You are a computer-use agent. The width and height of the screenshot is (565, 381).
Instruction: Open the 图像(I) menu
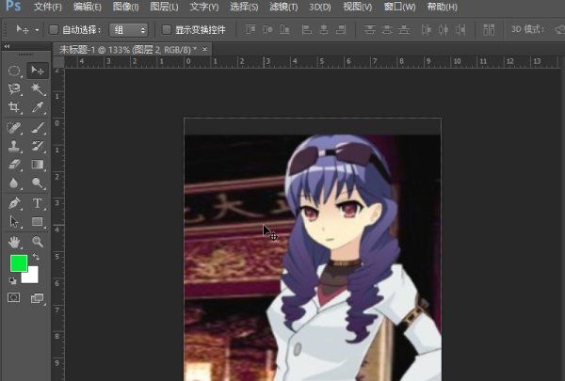click(126, 7)
